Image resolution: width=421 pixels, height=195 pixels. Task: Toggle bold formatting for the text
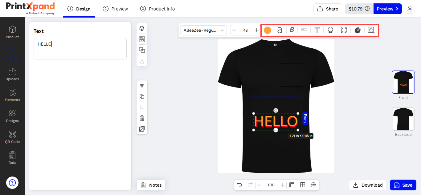click(x=292, y=30)
